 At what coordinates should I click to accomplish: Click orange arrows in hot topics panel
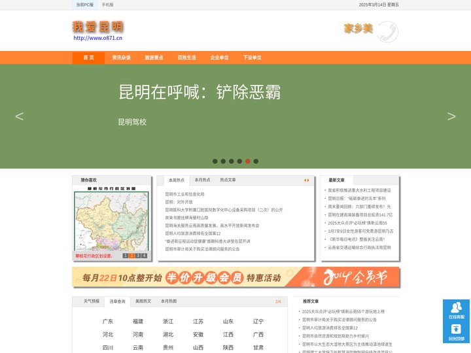tap(306, 180)
